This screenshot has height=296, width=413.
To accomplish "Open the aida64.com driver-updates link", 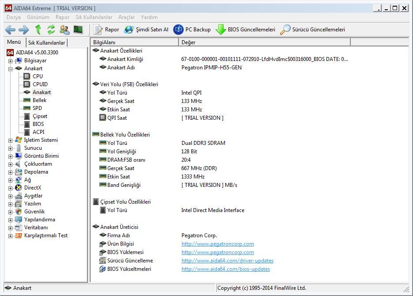I will (x=227, y=261).
